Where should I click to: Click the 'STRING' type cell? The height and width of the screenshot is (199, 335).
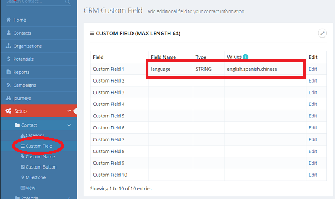pyautogui.click(x=208, y=69)
